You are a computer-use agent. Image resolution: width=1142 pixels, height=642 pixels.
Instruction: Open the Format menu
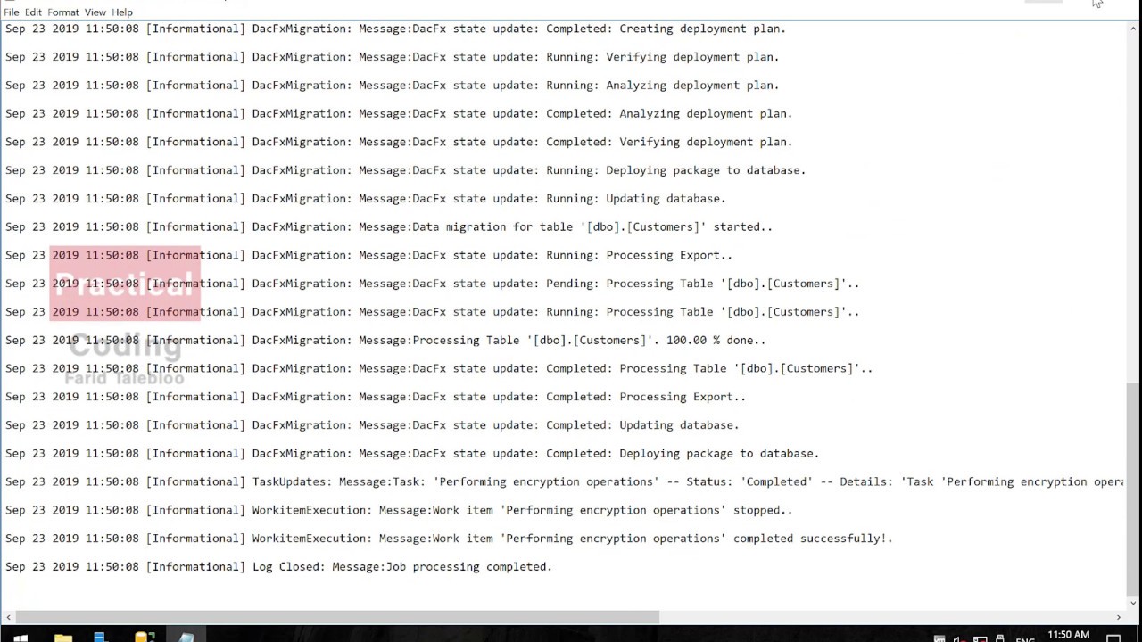tap(63, 12)
